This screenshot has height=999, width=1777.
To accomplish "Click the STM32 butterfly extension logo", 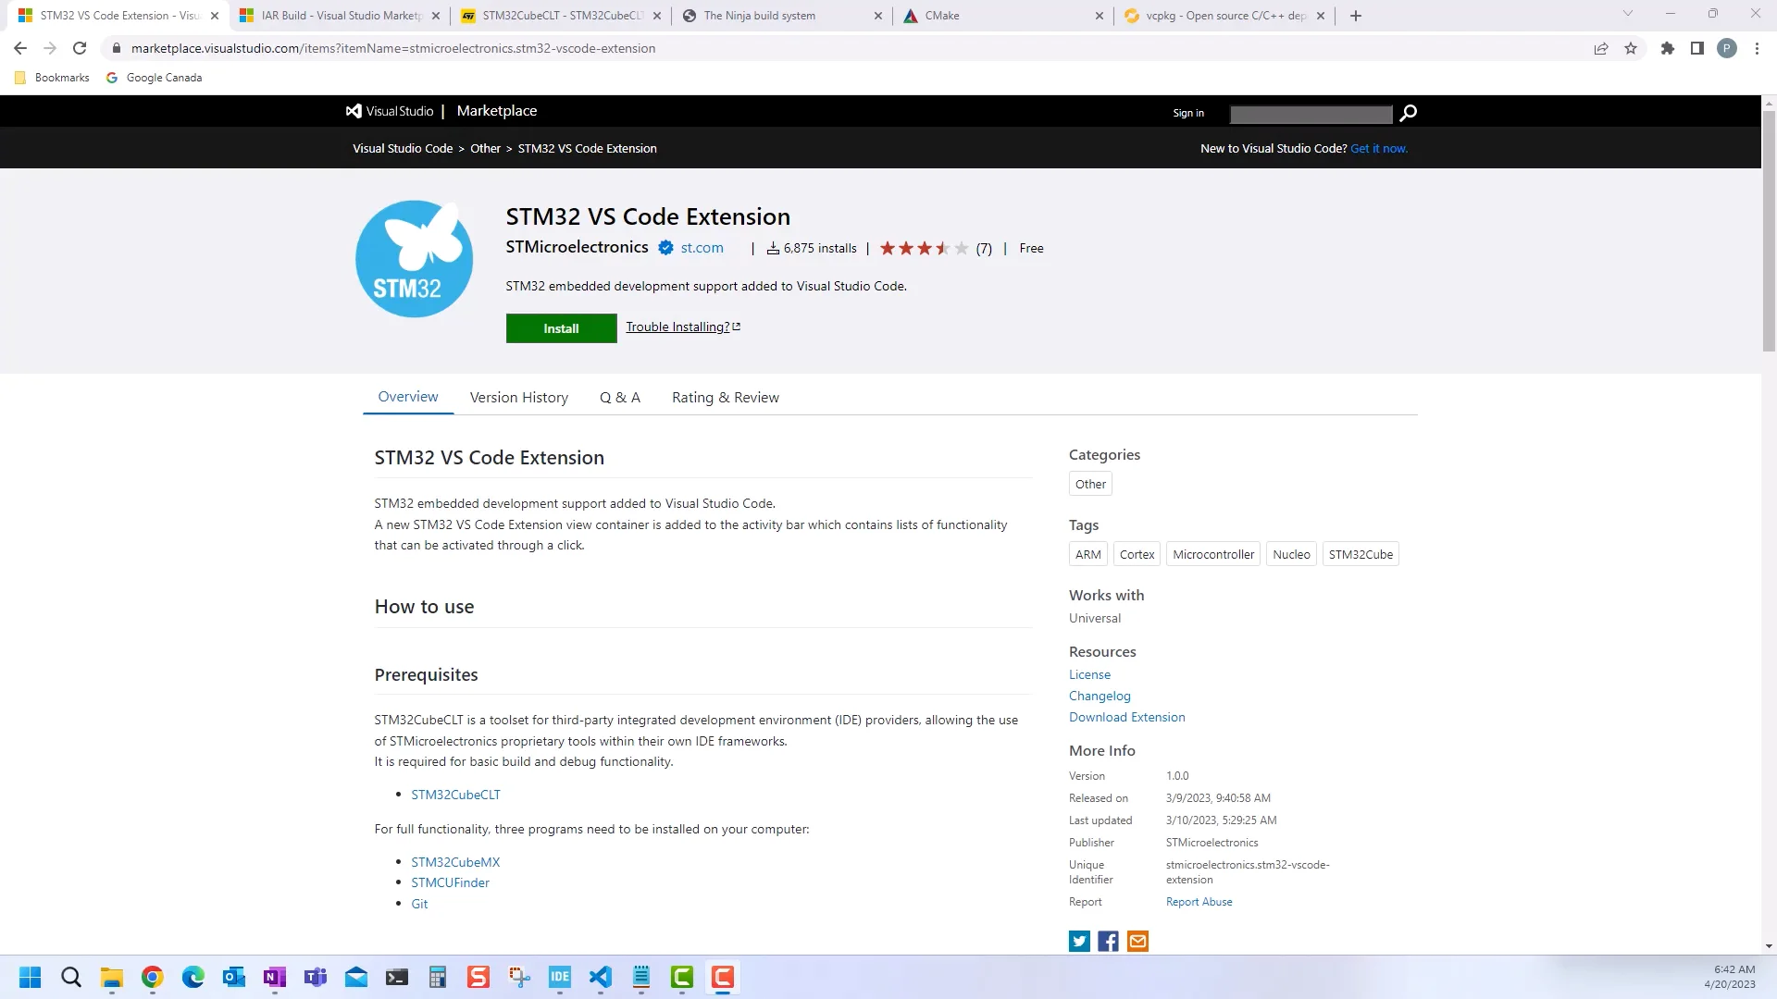I will click(414, 259).
